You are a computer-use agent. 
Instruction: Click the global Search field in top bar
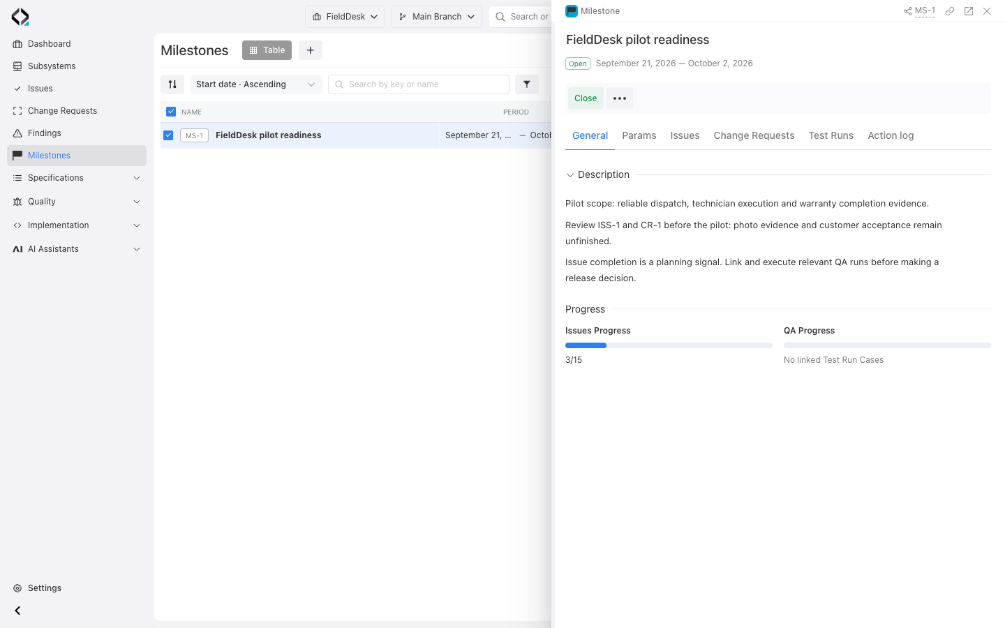coord(520,17)
